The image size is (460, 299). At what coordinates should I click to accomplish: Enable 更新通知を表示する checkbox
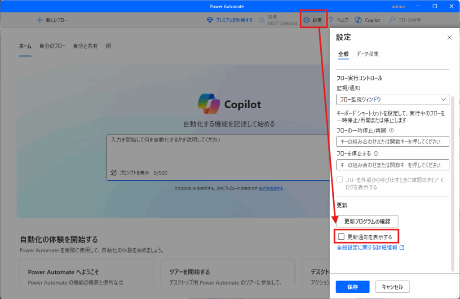pos(341,237)
